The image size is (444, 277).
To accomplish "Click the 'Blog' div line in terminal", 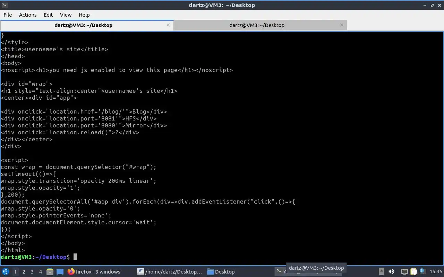I will [84, 111].
